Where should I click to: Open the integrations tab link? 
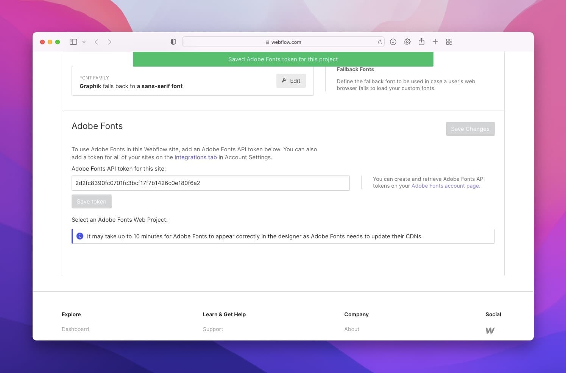click(196, 157)
